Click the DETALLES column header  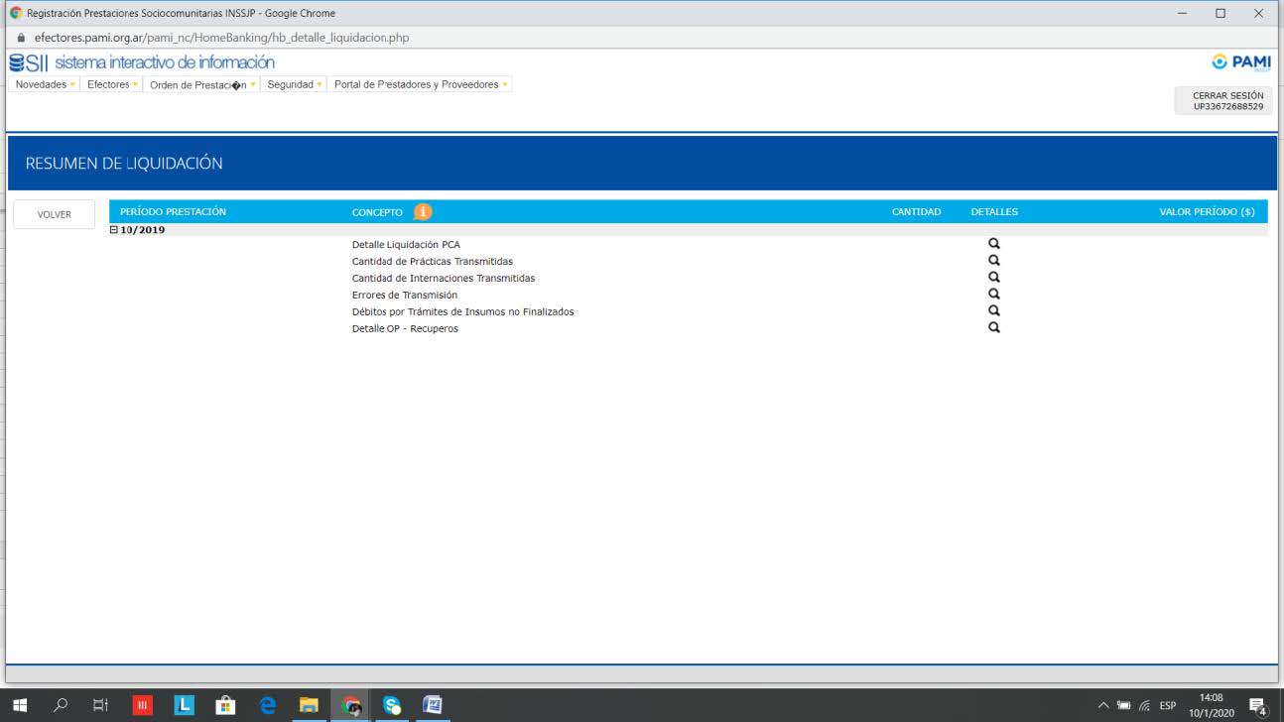click(x=994, y=212)
